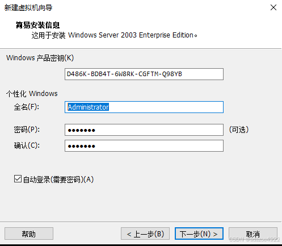Screen dimensions: 282x246
Task: Go back with the 上一步(B) button
Action: tap(145, 234)
